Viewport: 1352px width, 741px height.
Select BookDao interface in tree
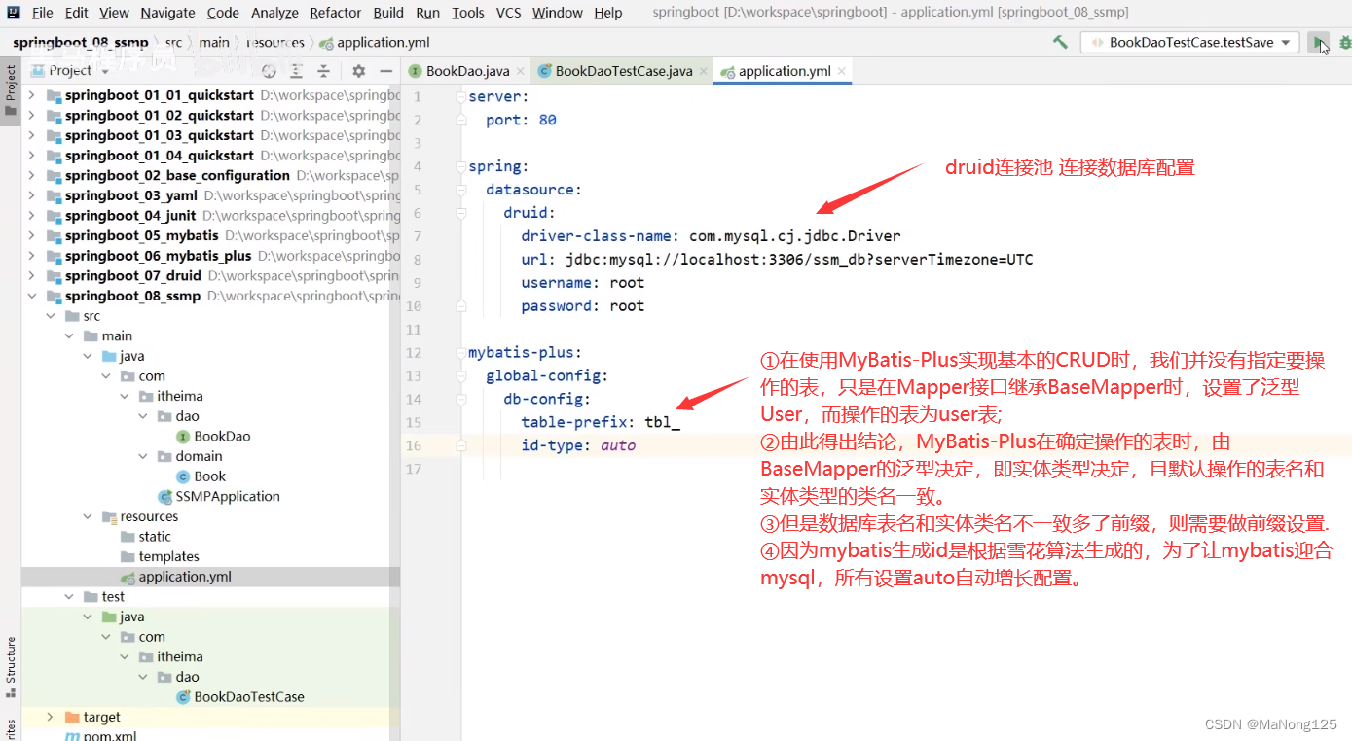point(222,436)
